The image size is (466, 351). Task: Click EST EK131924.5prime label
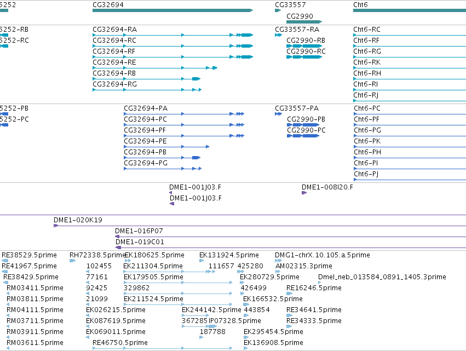pyautogui.click(x=229, y=255)
